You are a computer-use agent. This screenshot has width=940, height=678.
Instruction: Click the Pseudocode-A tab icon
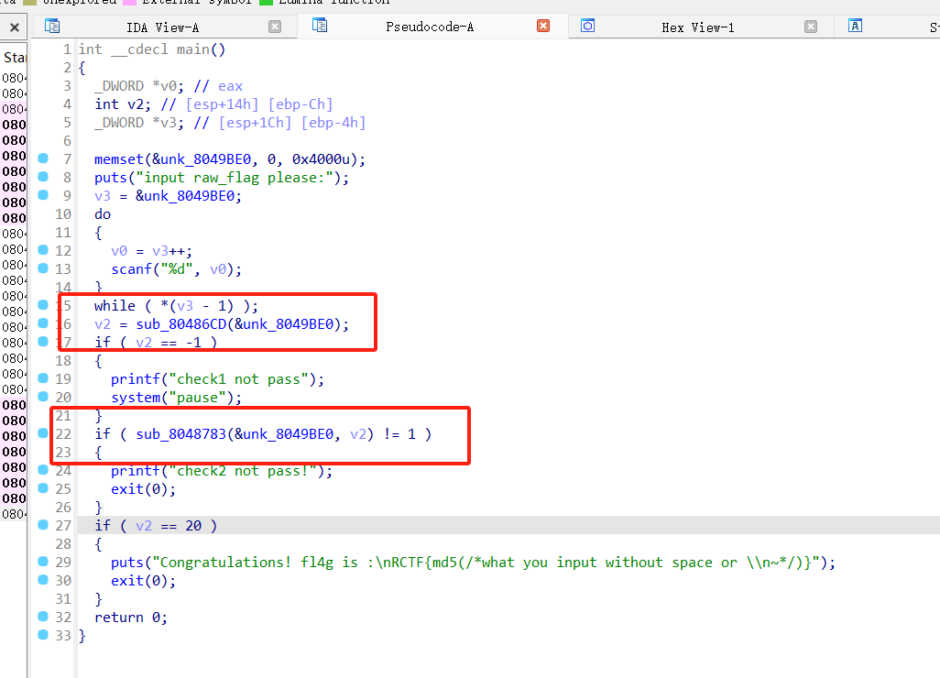(x=320, y=25)
